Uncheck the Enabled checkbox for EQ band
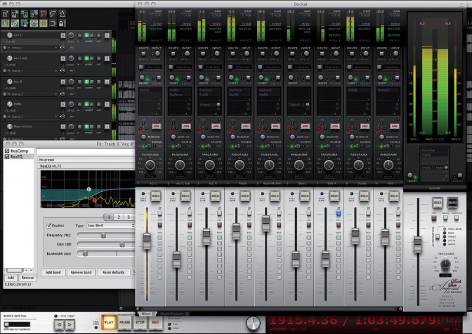 [49, 225]
